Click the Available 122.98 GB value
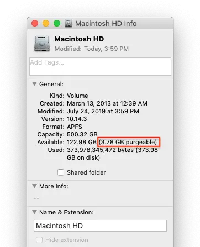The width and height of the screenshot is (200, 247). tap(82, 142)
